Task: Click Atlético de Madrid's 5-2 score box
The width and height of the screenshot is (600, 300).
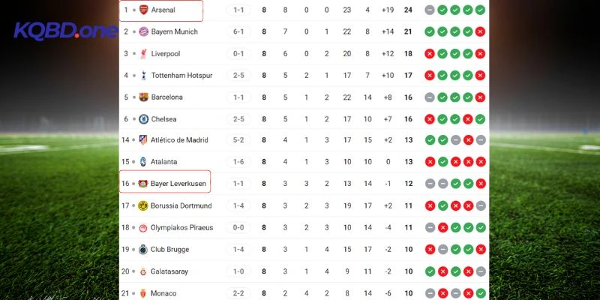Action: [x=238, y=140]
